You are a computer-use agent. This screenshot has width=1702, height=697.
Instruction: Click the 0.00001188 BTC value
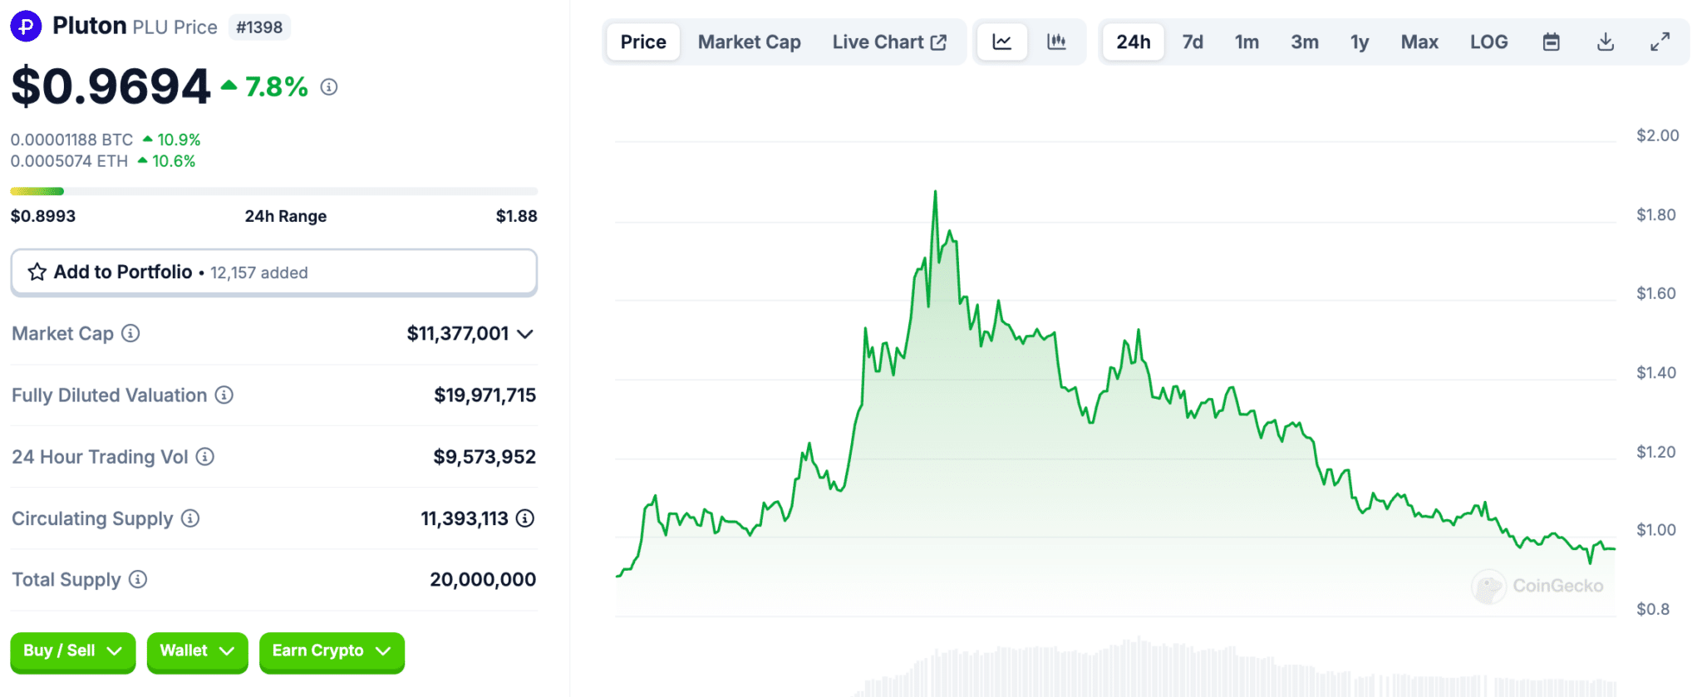[71, 140]
